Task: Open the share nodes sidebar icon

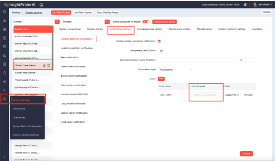Action: click(x=4, y=82)
